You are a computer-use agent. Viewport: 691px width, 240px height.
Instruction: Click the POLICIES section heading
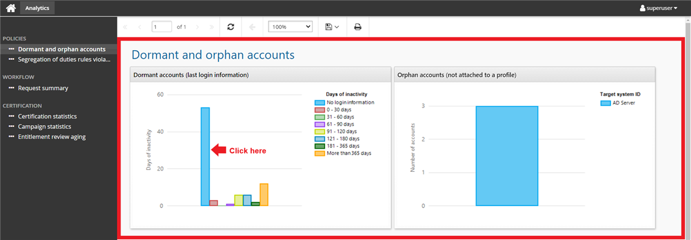(x=15, y=39)
